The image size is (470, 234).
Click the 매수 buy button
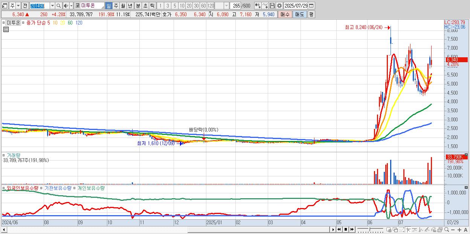[x=285, y=14]
